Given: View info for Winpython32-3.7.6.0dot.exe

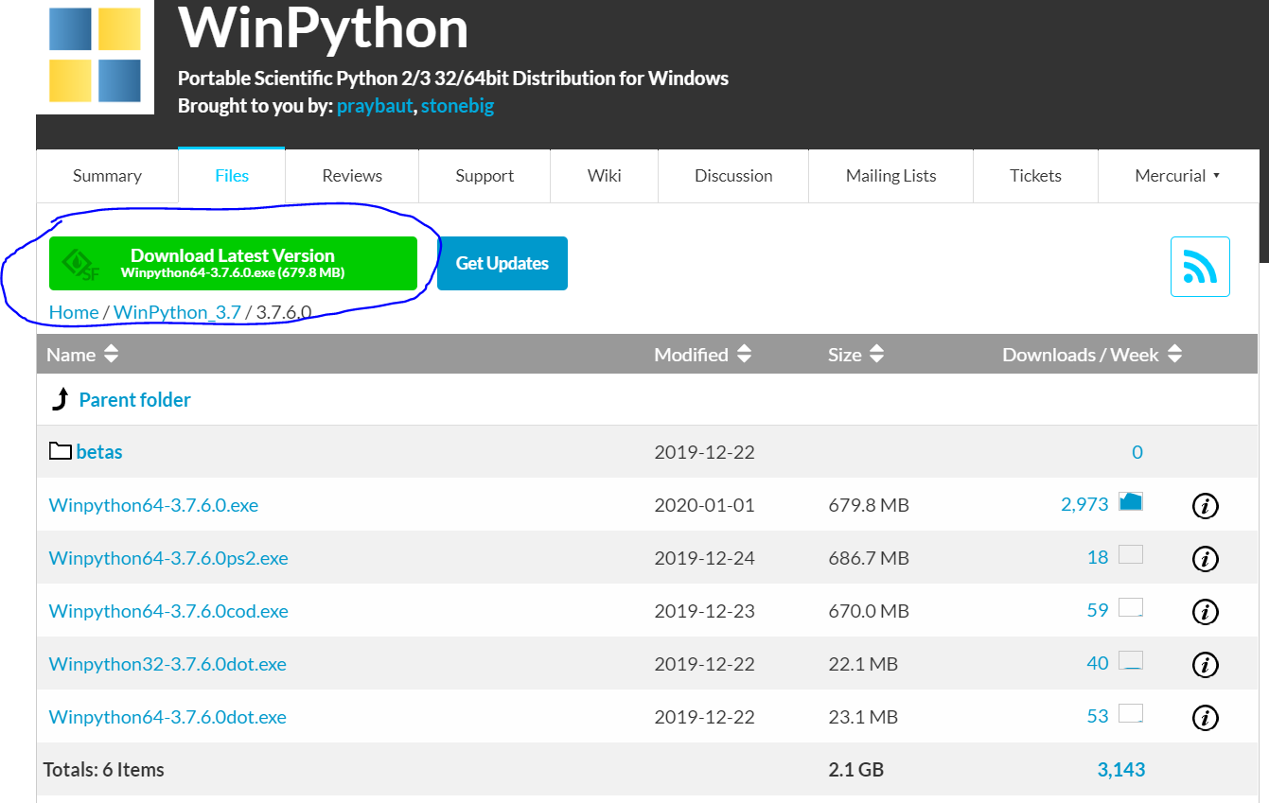Looking at the screenshot, I should point(1205,664).
